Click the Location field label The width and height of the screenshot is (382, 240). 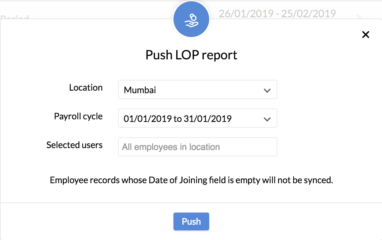click(x=86, y=88)
